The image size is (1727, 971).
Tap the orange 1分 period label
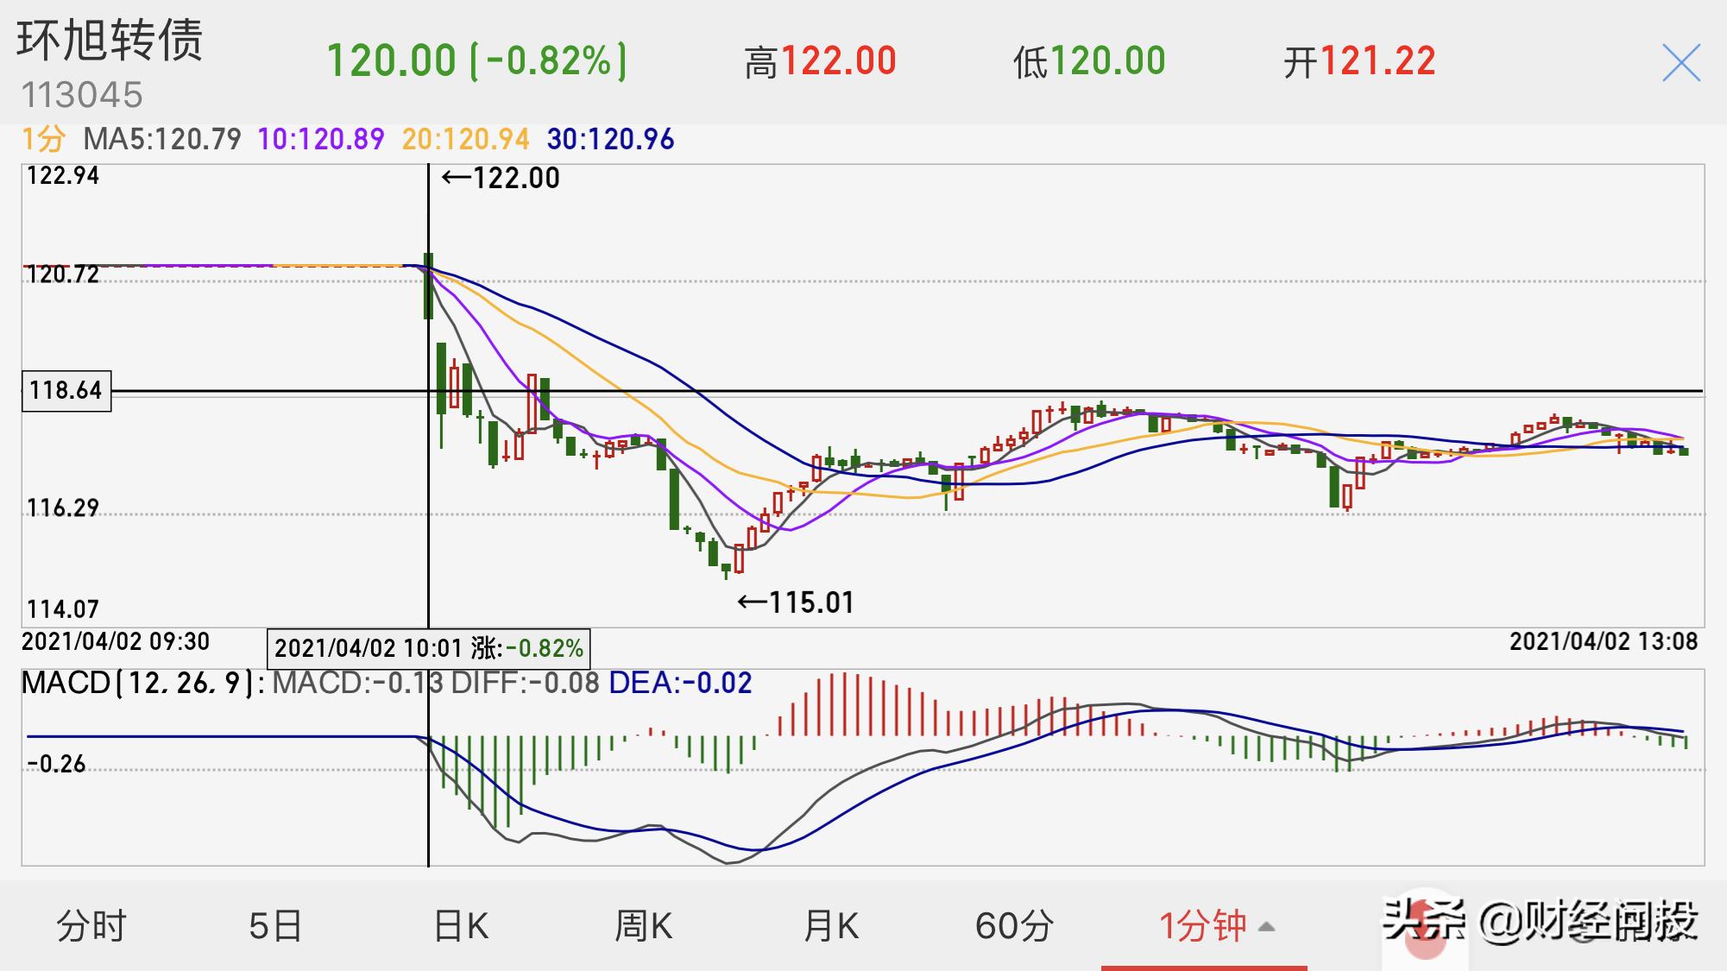tap(43, 139)
